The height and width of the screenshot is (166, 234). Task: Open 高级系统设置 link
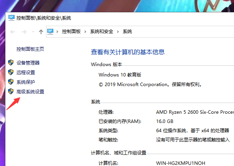pyautogui.click(x=30, y=92)
